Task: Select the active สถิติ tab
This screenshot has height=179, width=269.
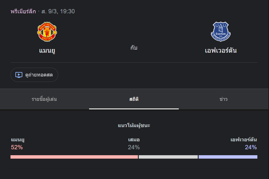Action: [134, 99]
